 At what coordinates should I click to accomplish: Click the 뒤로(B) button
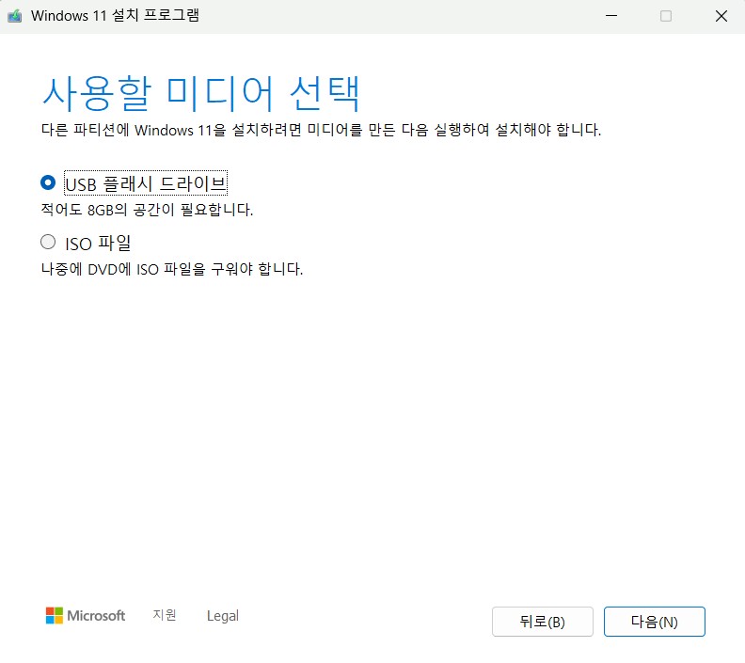[542, 622]
